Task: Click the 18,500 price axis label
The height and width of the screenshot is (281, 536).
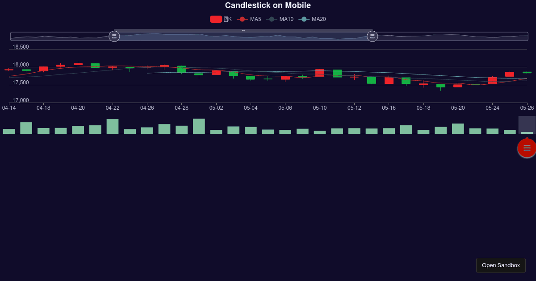Action: coord(21,47)
